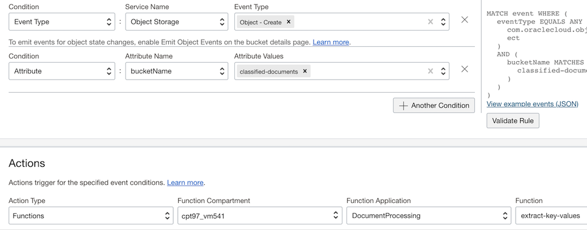Delete the Event Type condition row
The width and height of the screenshot is (587, 230).
coord(465,20)
